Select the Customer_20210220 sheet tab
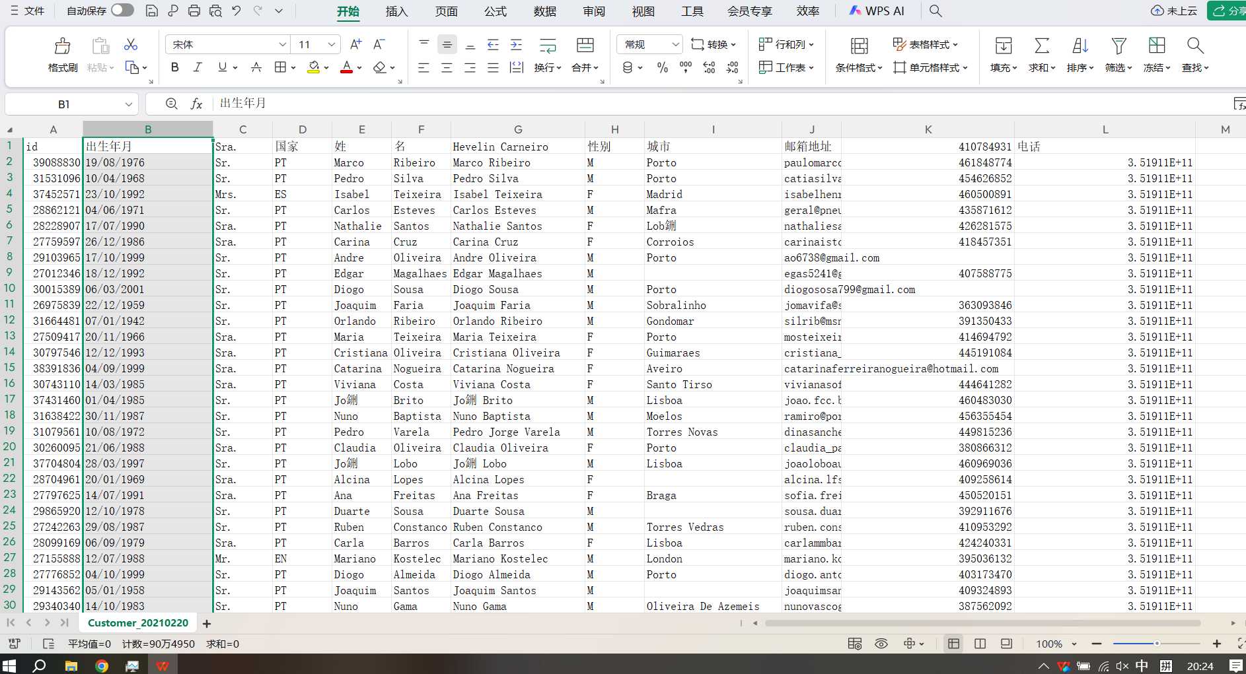Screen dimensions: 1246x674 pyautogui.click(x=138, y=623)
